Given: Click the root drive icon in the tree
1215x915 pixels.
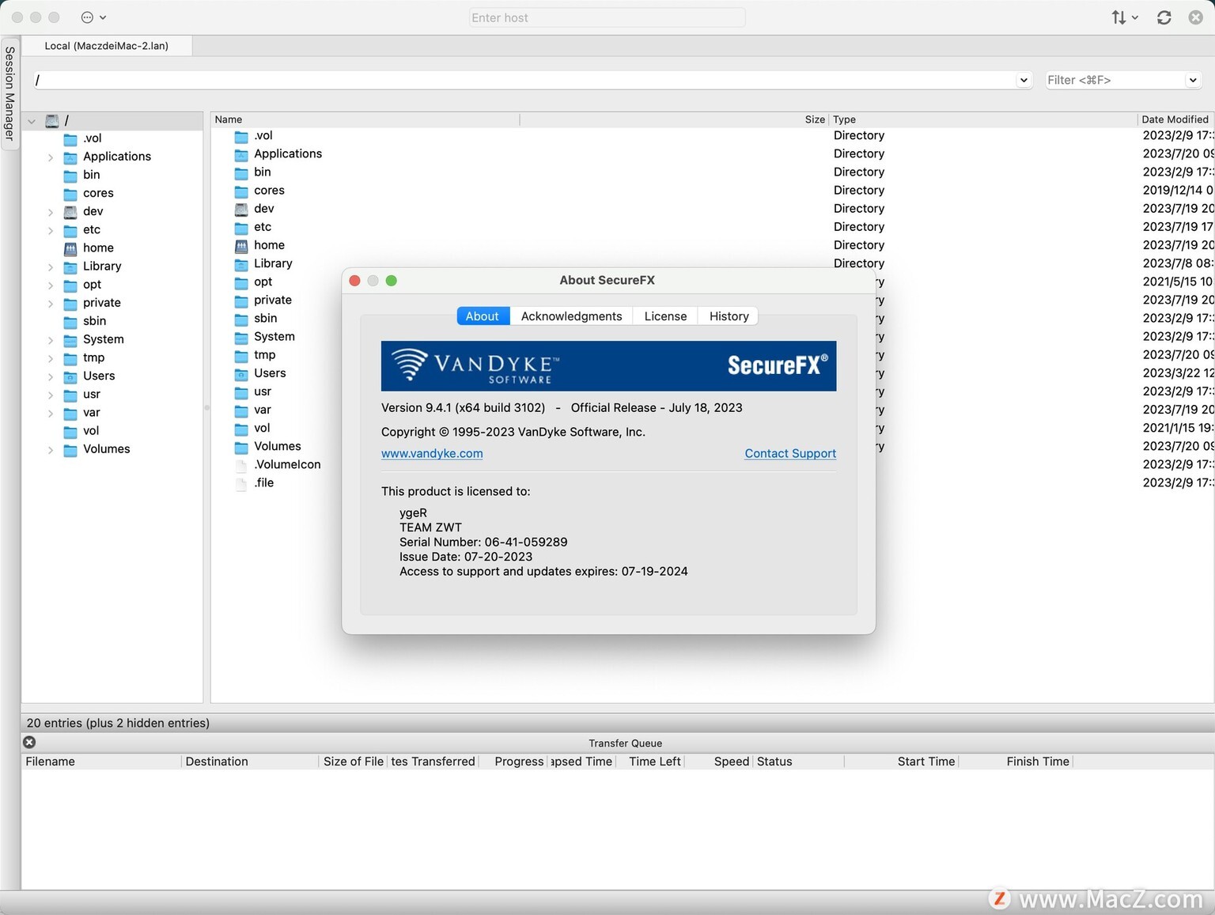Looking at the screenshot, I should tap(52, 121).
